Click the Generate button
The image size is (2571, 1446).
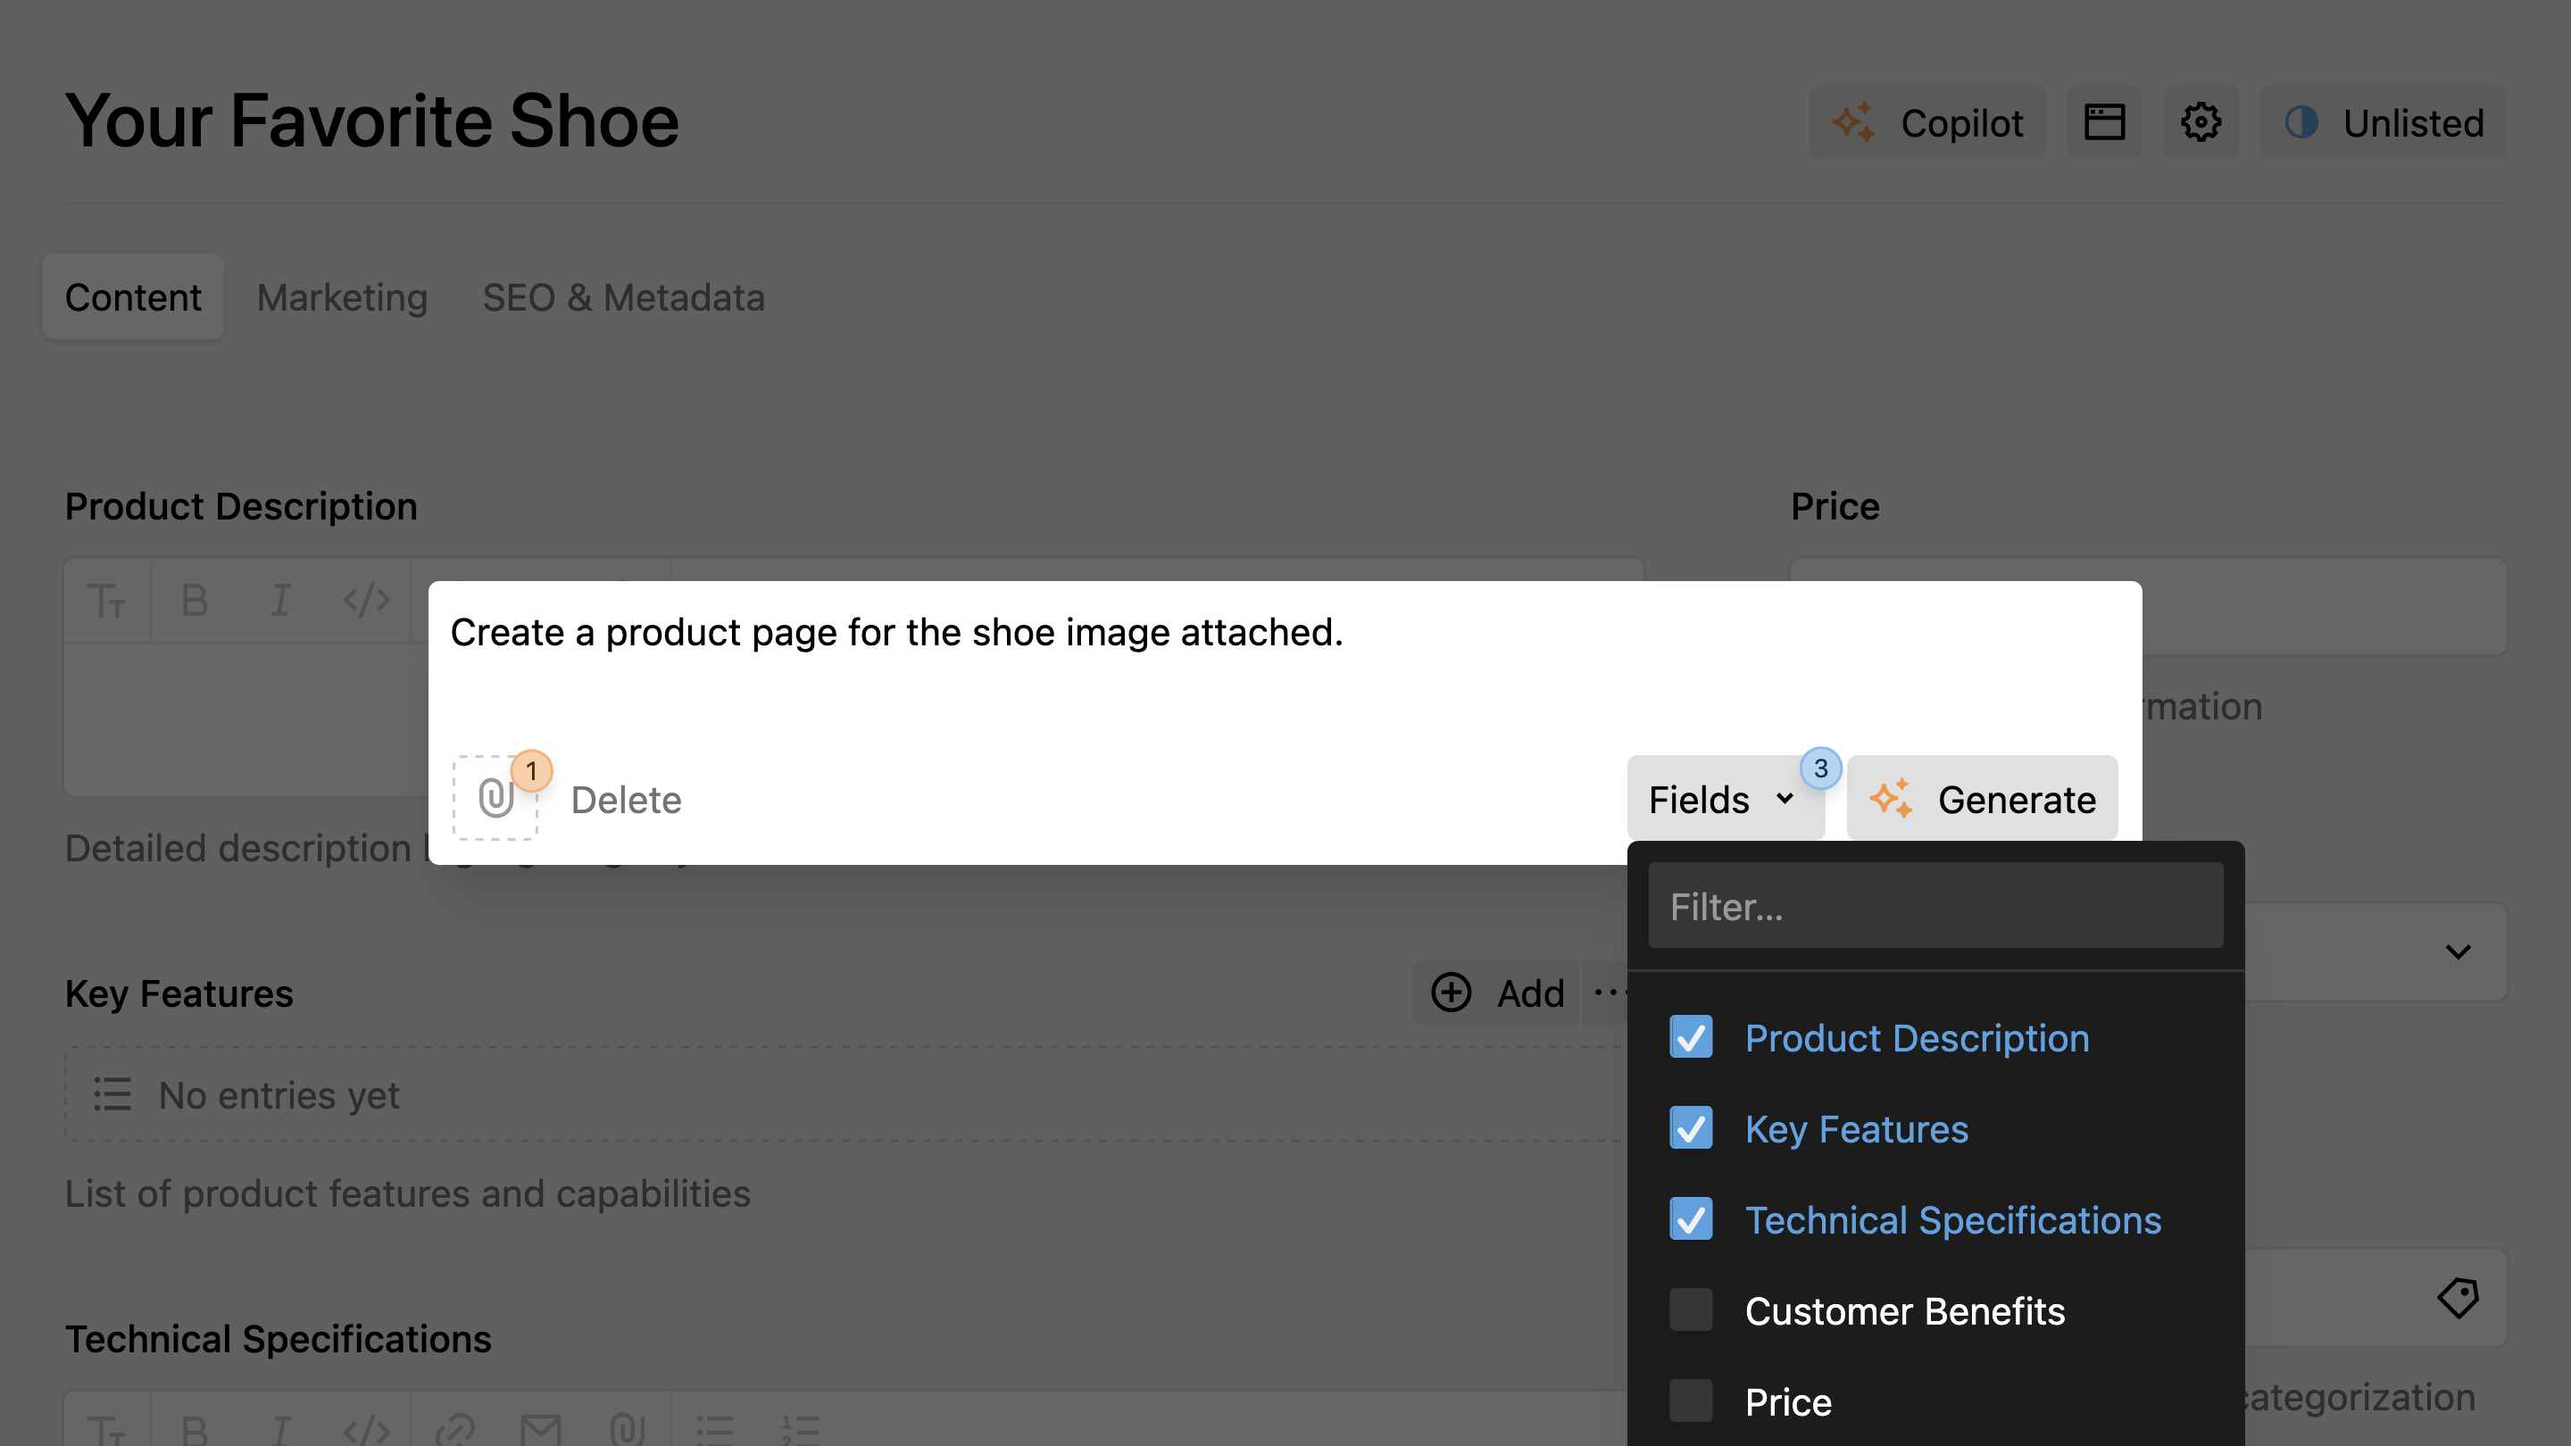(1982, 798)
